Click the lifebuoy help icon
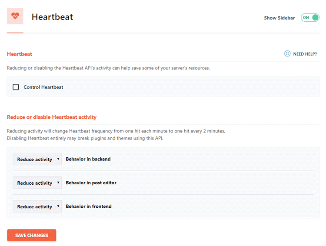Viewport: 326px width, 246px height. [x=287, y=53]
